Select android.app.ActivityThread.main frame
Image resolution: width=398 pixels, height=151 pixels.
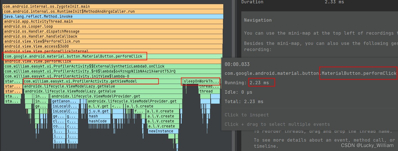click(x=113, y=21)
